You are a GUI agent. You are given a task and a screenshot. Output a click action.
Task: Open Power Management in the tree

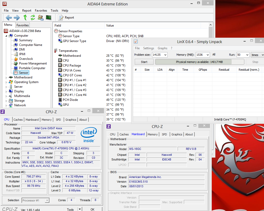[x=33, y=63]
